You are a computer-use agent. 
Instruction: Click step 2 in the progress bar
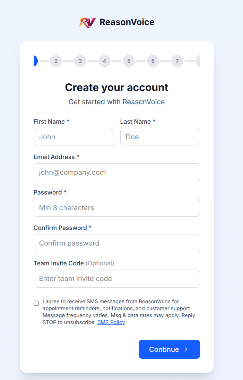point(56,61)
